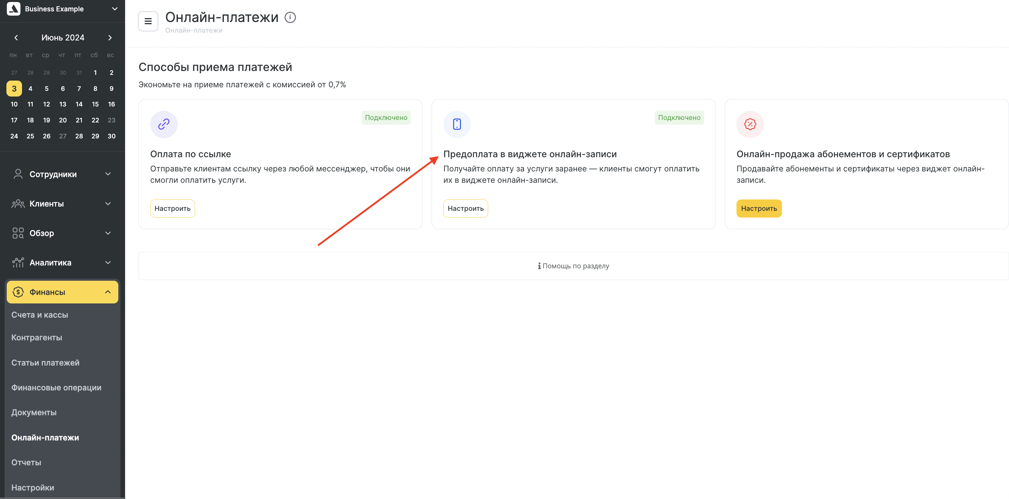Click the Business Example logo icon
1009x499 pixels.
pyautogui.click(x=14, y=9)
